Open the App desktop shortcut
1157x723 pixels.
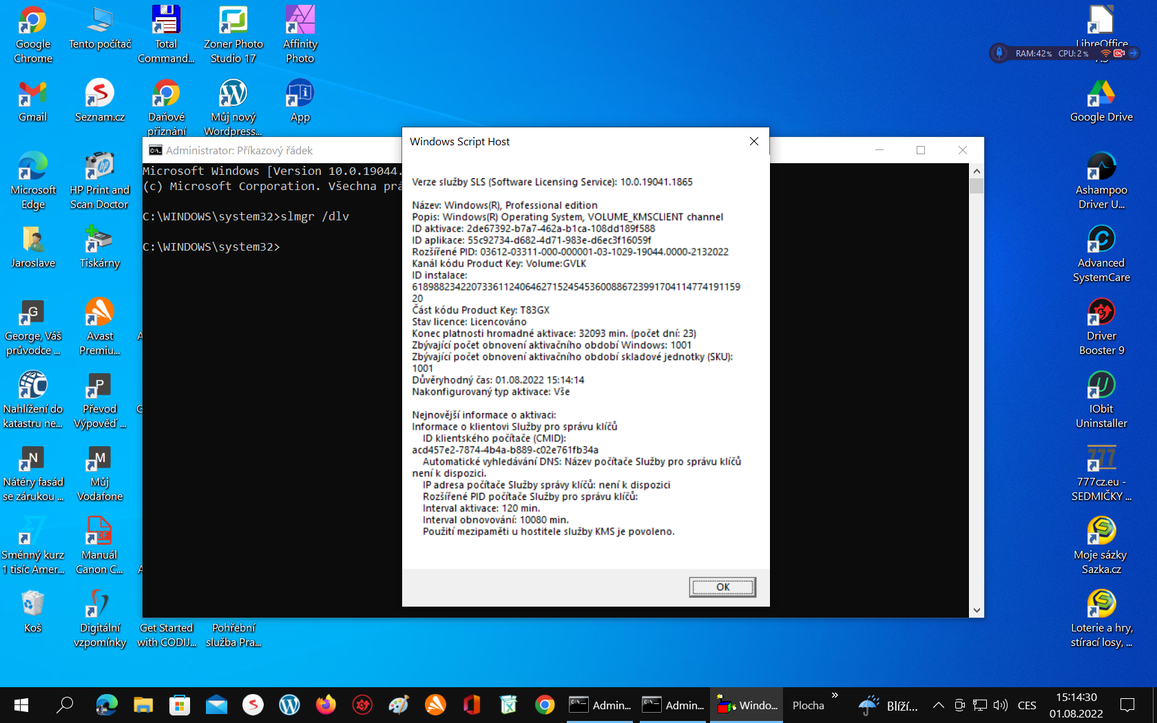(x=300, y=101)
